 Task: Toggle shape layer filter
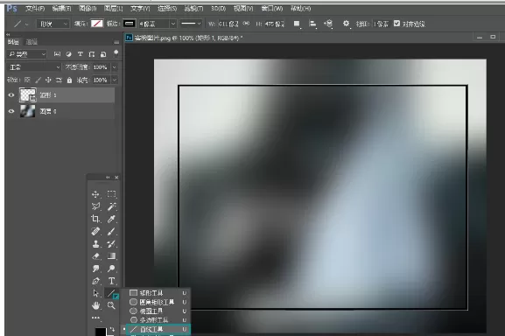coord(92,54)
